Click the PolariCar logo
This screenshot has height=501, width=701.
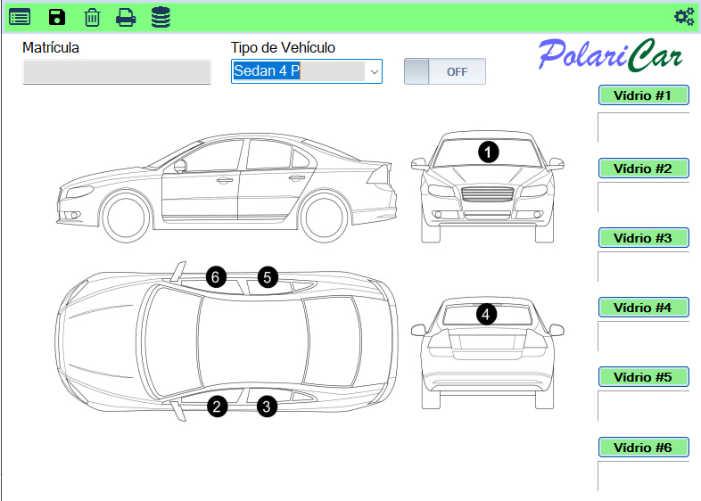point(611,56)
